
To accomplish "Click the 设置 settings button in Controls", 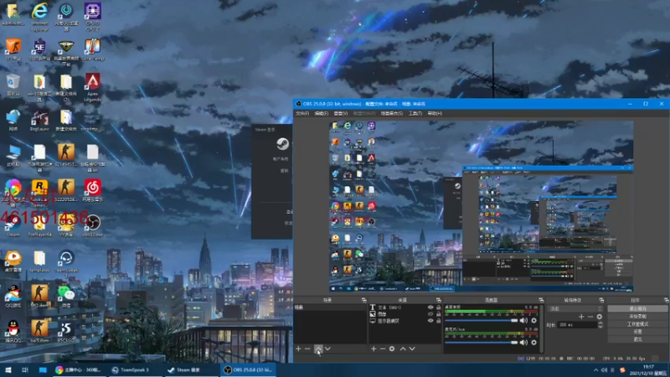I will [637, 332].
